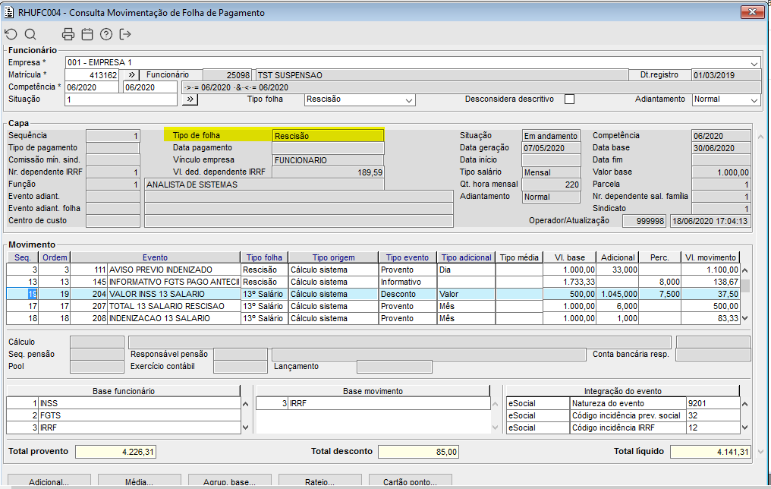Click the Evento column header
The width and height of the screenshot is (771, 489).
tap(155, 257)
